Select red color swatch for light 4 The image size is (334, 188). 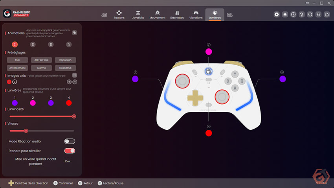pos(69,103)
